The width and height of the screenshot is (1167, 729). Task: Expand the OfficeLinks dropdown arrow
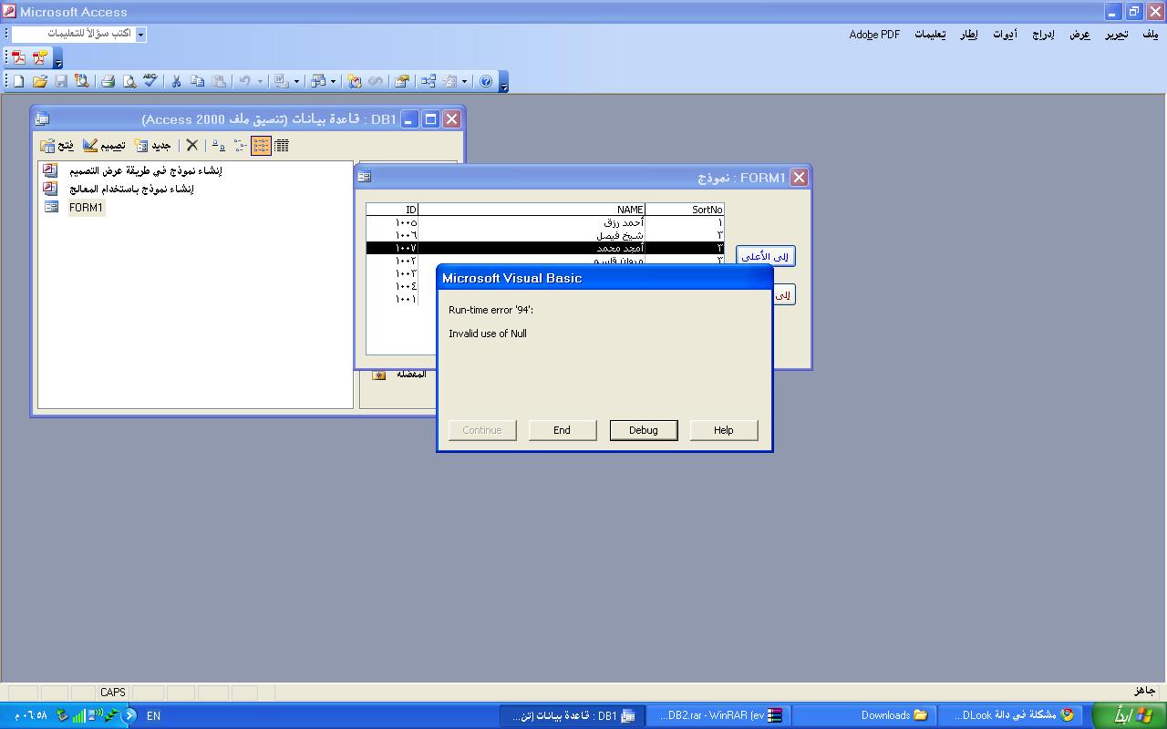tap(296, 81)
